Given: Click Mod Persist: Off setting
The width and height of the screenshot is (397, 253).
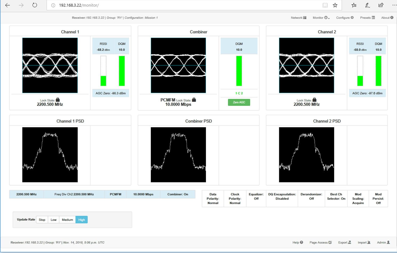Looking at the screenshot, I should 378,198.
